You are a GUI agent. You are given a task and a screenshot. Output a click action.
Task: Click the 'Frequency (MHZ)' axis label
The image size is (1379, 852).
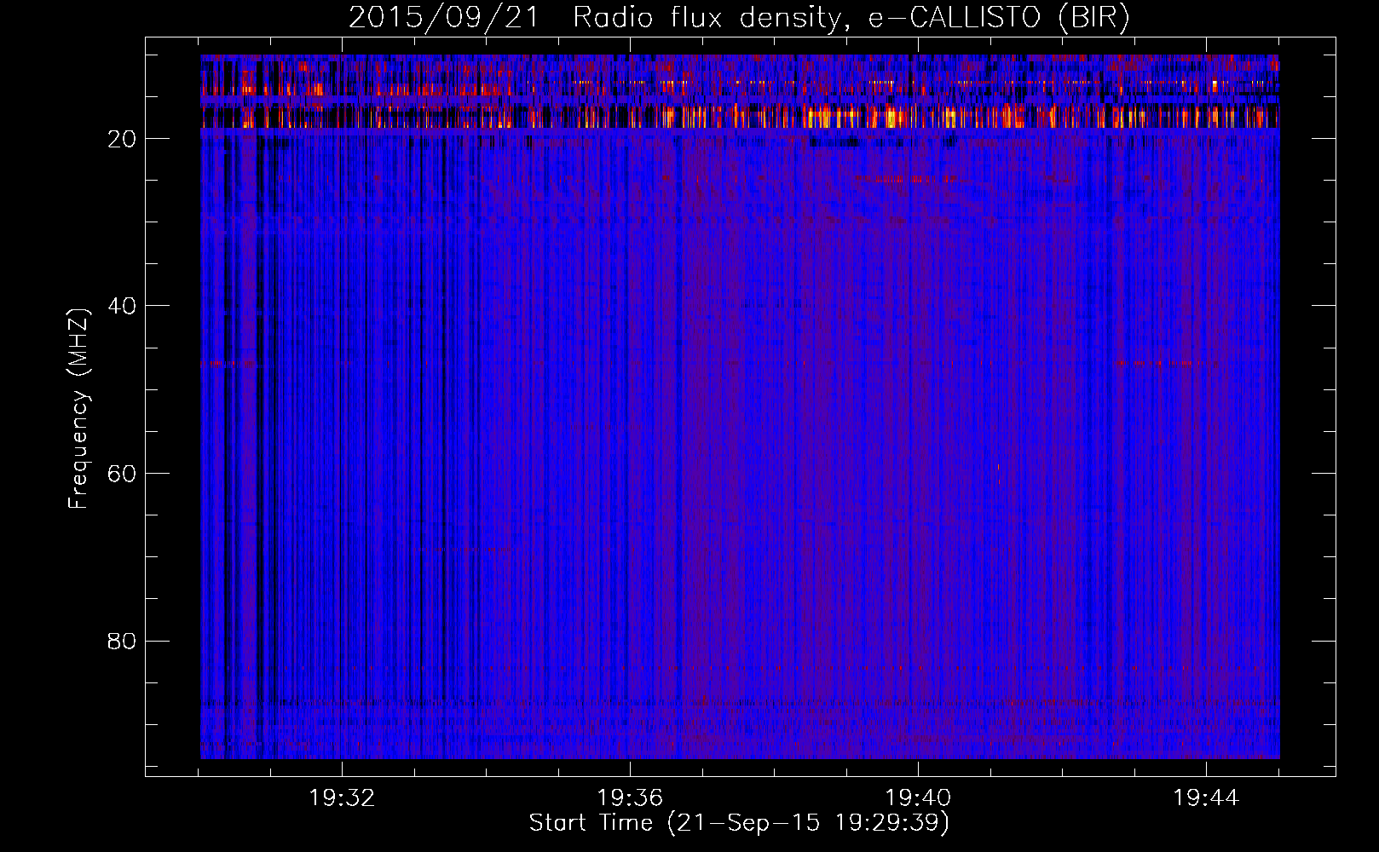tap(78, 409)
